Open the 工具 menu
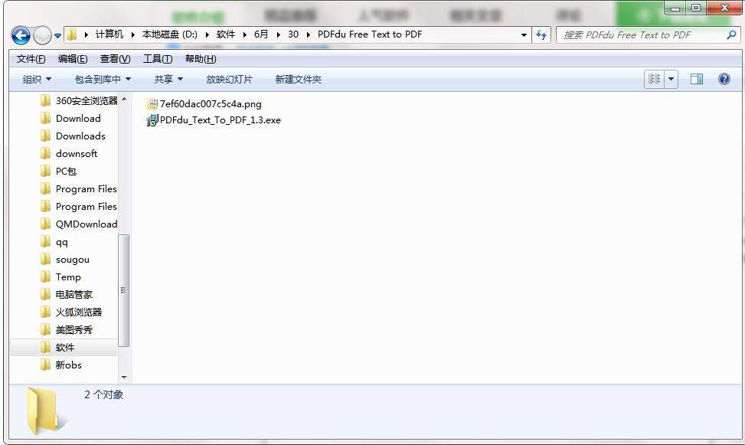This screenshot has height=445, width=745. click(x=157, y=58)
